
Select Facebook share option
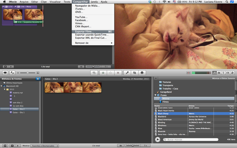pyautogui.click(x=93, y=20)
